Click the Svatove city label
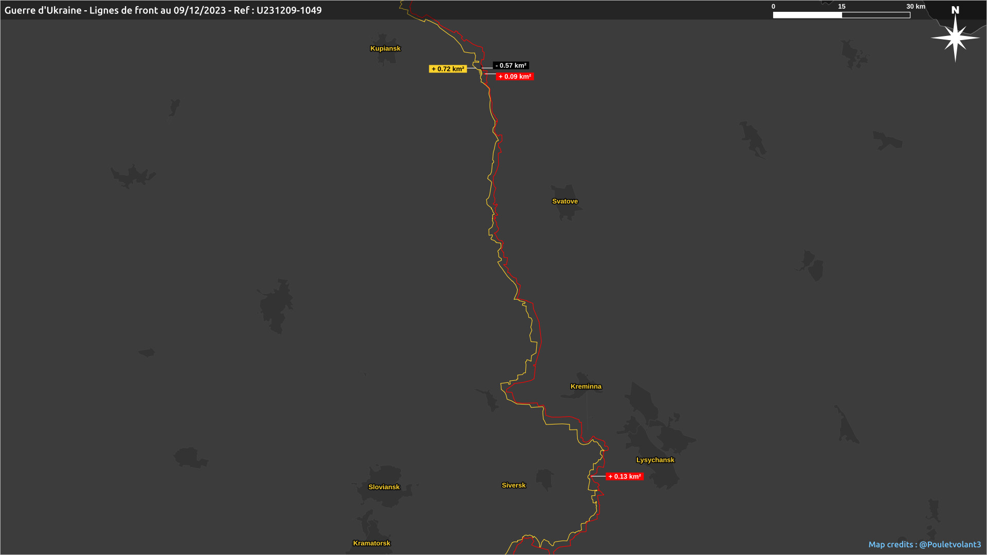This screenshot has width=987, height=555. click(x=564, y=201)
